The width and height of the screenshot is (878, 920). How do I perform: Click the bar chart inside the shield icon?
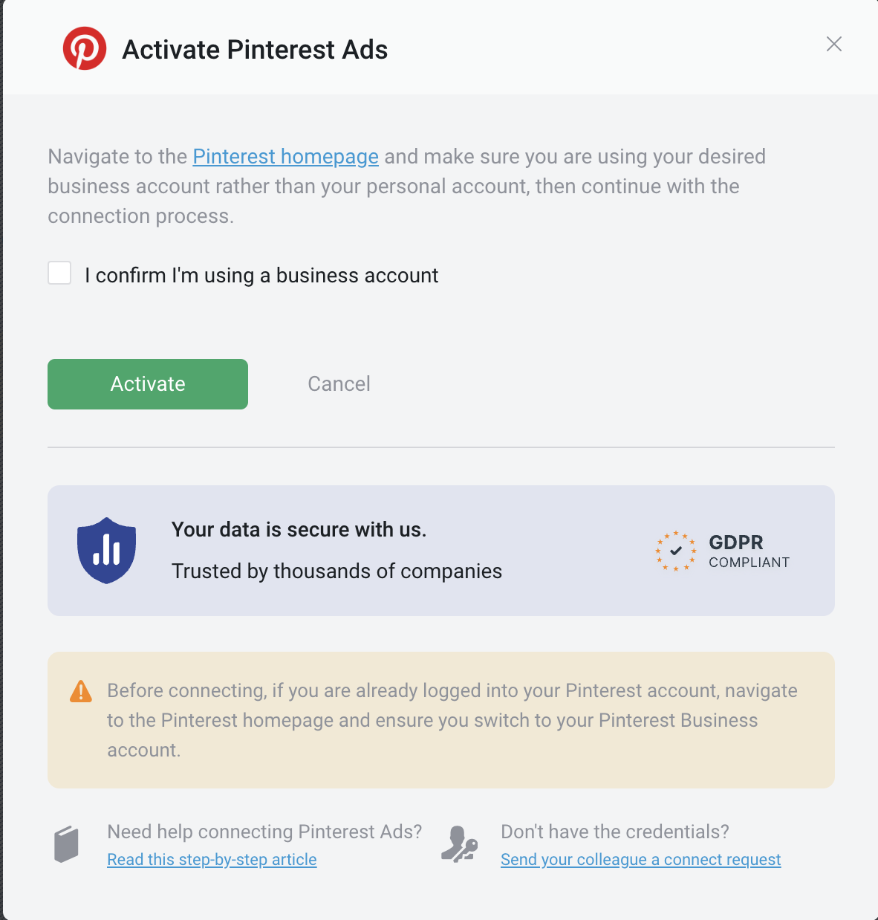pos(106,550)
